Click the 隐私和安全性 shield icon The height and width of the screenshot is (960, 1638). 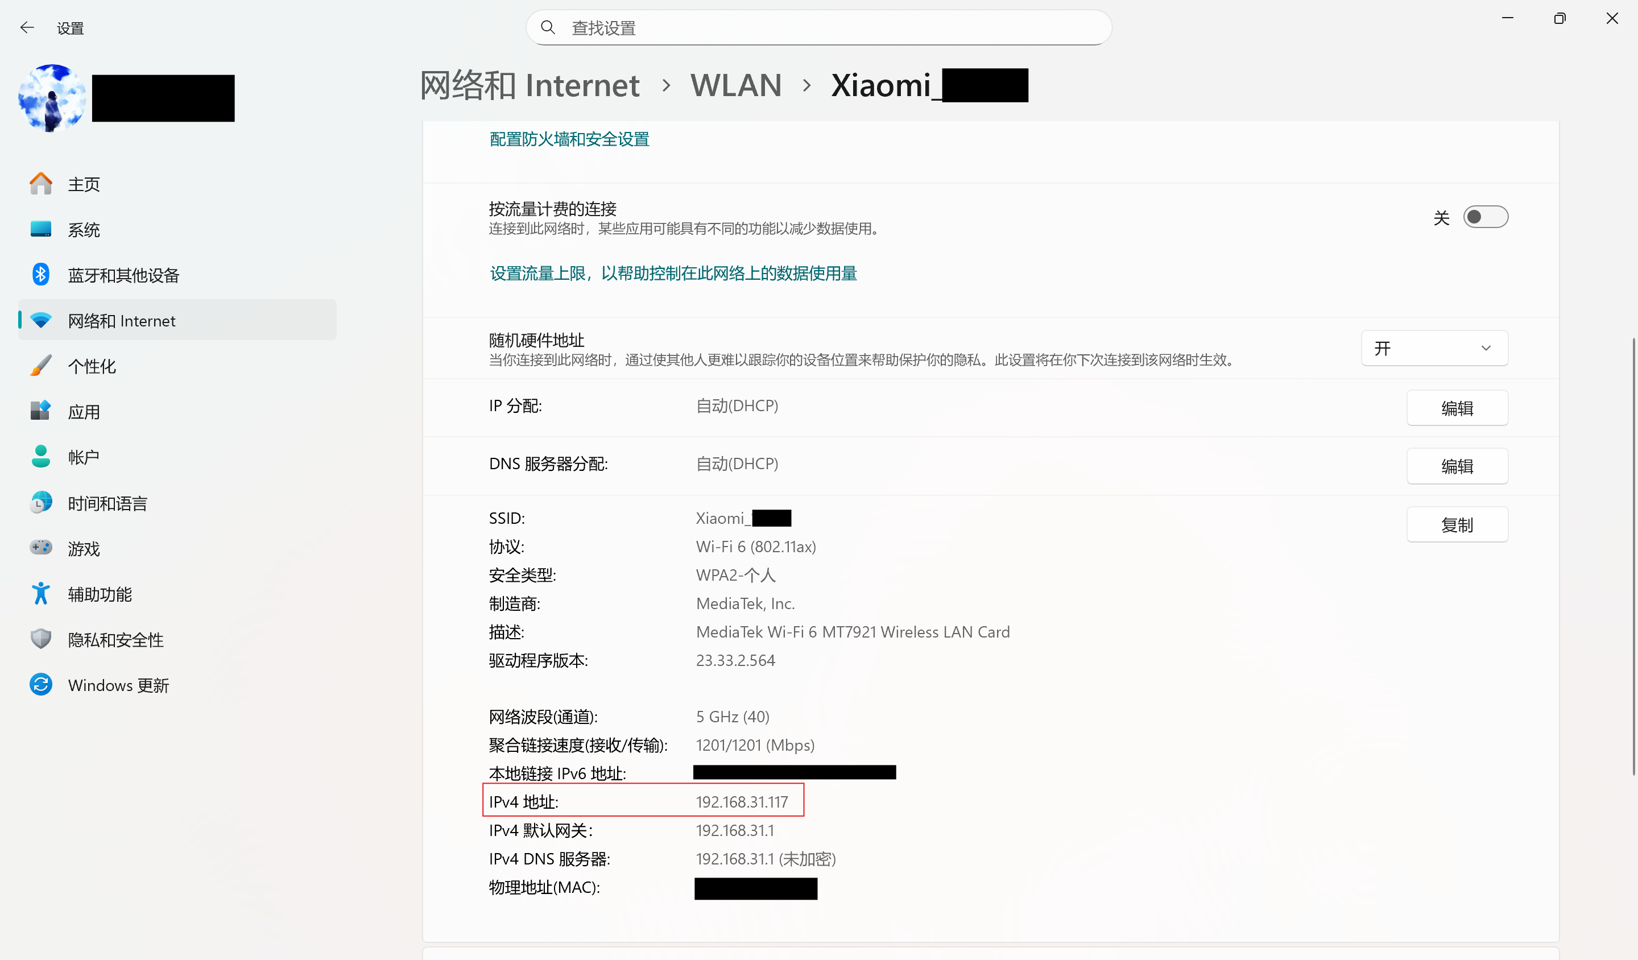pos(40,639)
